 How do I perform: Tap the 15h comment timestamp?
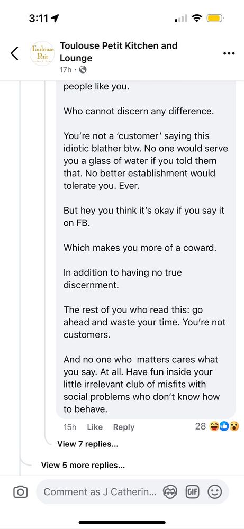click(x=70, y=427)
